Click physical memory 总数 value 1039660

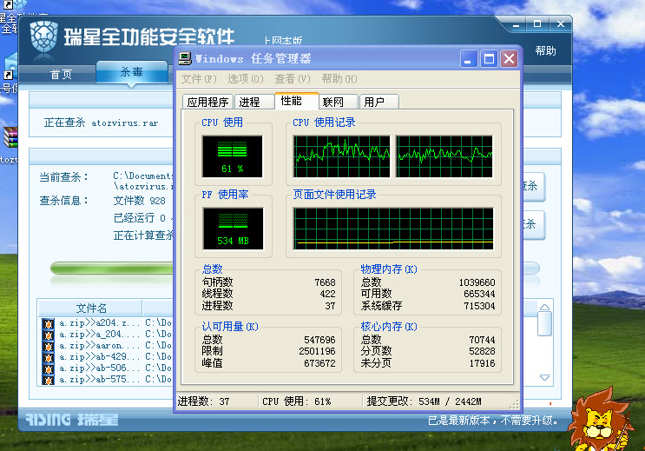(477, 282)
